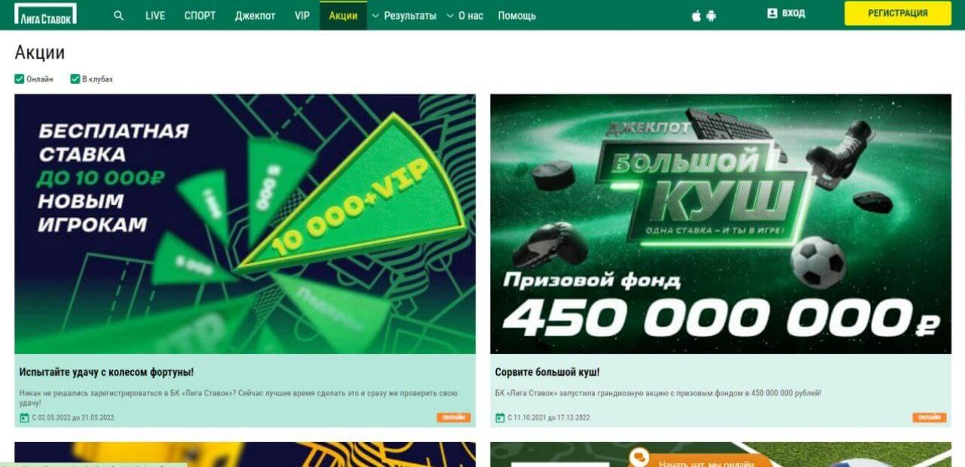Click the calendar icon on wheel-of-fortune promo
This screenshot has width=965, height=467.
[x=24, y=417]
